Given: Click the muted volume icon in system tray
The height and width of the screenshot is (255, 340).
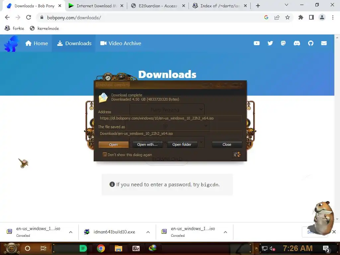Looking at the screenshot, I should click(x=272, y=248).
